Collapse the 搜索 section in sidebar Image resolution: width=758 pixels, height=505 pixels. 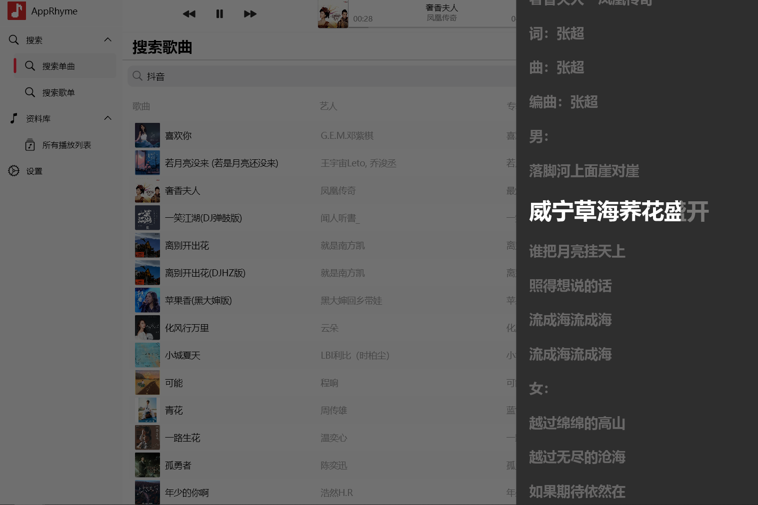click(107, 39)
